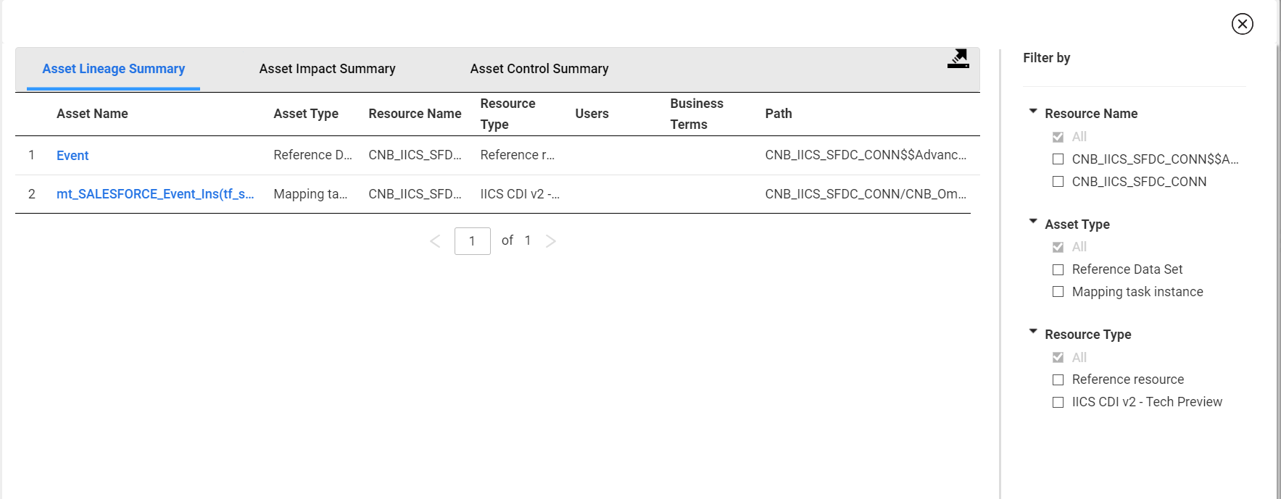Click the Filter by heading
The width and height of the screenshot is (1281, 499).
tap(1046, 58)
